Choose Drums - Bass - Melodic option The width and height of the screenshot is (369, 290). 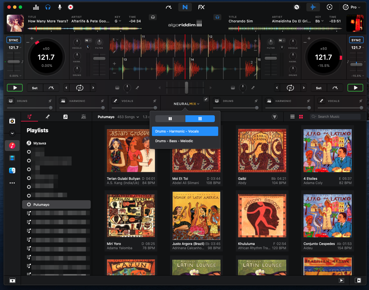click(x=185, y=141)
